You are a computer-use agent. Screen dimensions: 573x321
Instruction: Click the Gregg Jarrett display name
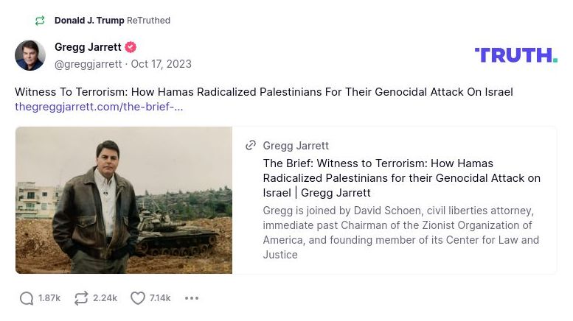click(88, 48)
